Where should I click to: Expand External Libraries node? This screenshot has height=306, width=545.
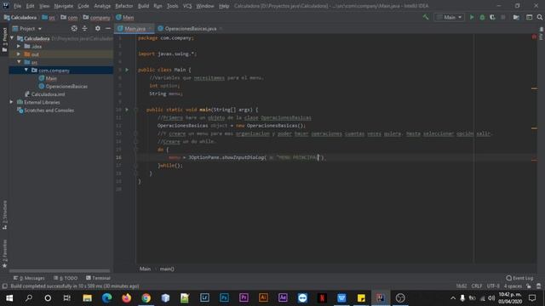point(11,102)
